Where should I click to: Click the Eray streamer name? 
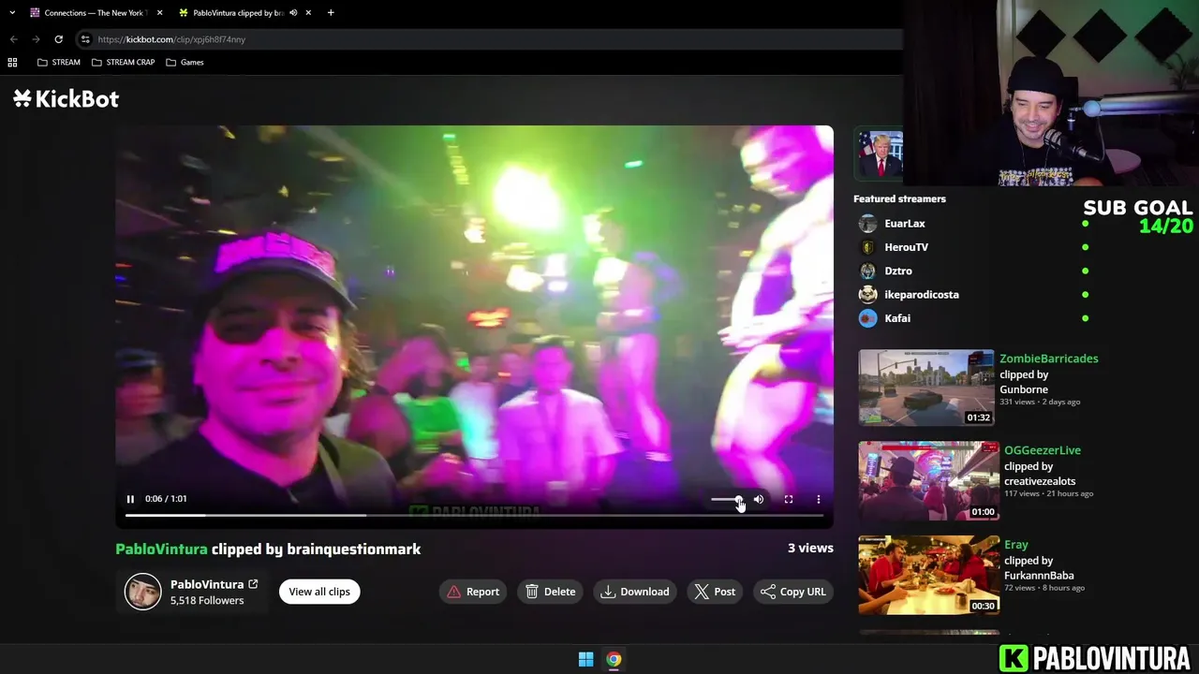coord(1015,545)
